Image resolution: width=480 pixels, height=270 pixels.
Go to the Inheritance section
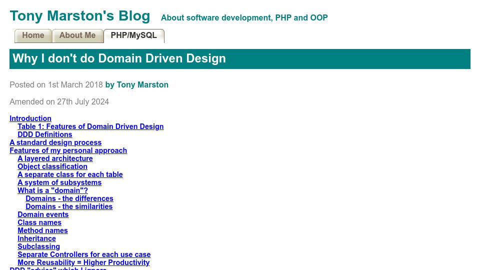click(36, 238)
